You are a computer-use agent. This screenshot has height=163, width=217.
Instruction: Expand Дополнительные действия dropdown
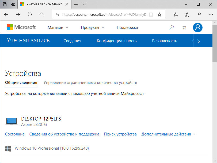(168, 134)
